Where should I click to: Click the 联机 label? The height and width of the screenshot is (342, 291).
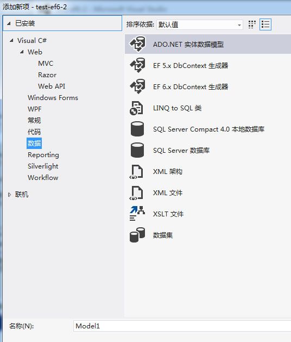point(22,194)
